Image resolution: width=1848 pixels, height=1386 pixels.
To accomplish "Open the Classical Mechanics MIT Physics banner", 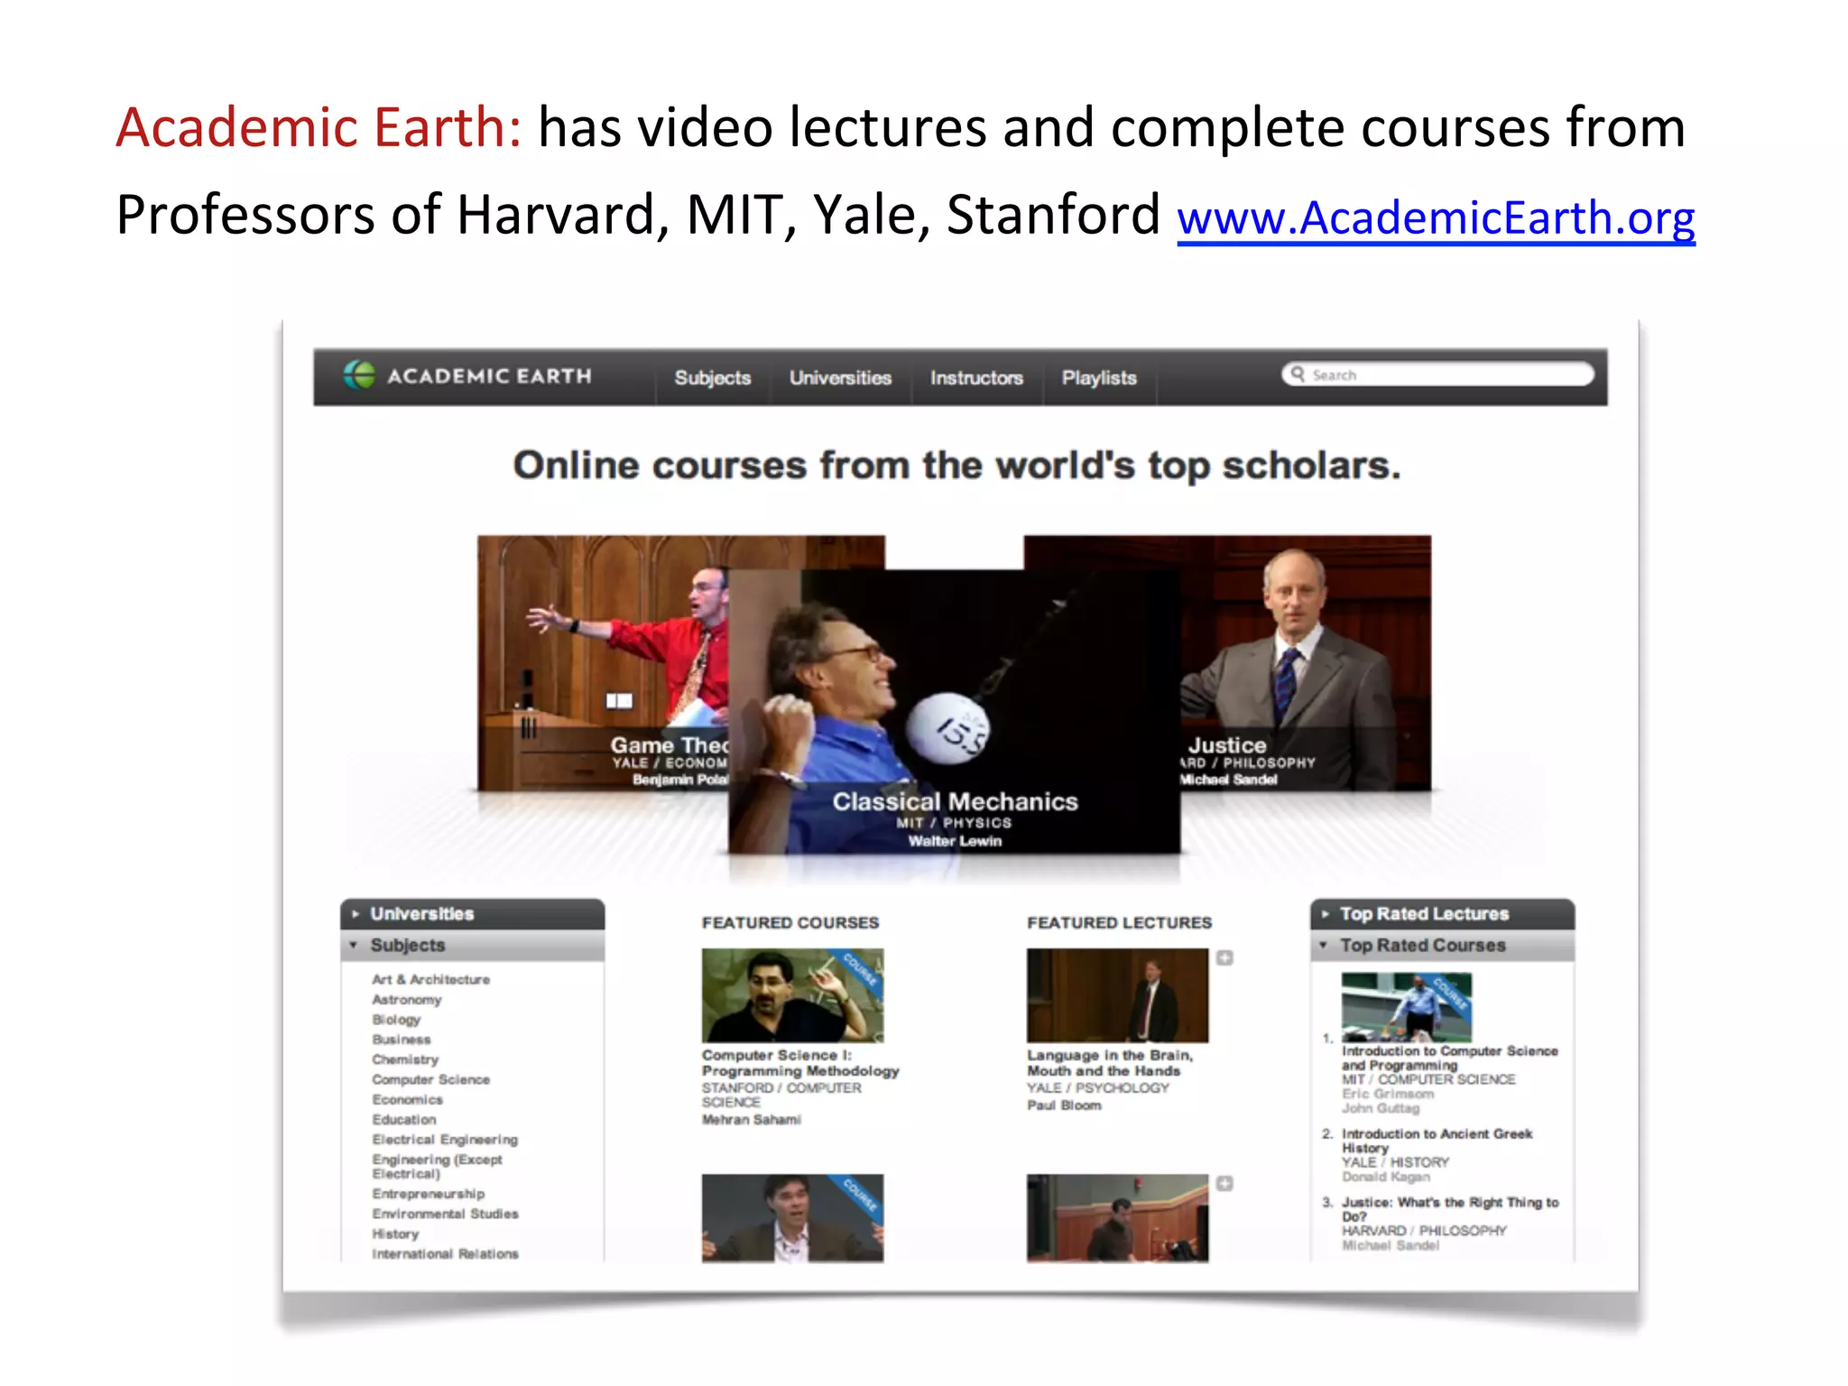I will [x=955, y=711].
